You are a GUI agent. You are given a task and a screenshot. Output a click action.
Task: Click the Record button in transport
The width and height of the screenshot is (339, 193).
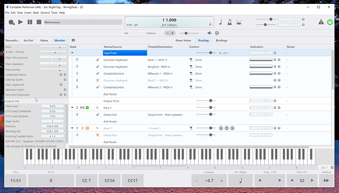coord(11,22)
